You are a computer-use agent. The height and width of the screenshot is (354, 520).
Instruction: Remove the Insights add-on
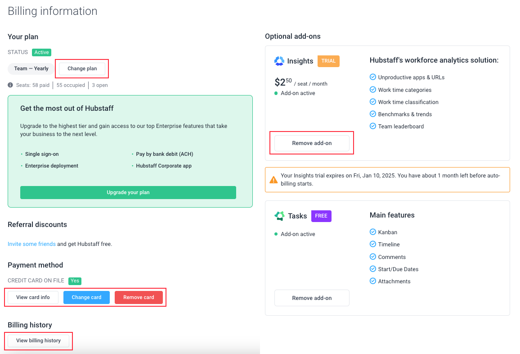(312, 143)
